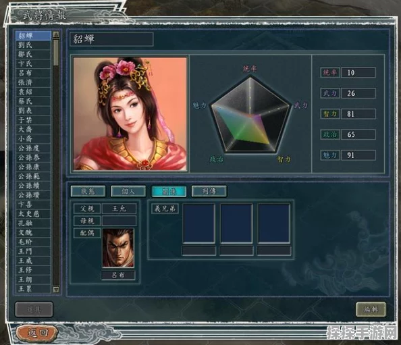Select 公孫度 in the officer list
The image size is (401, 345).
(33, 148)
